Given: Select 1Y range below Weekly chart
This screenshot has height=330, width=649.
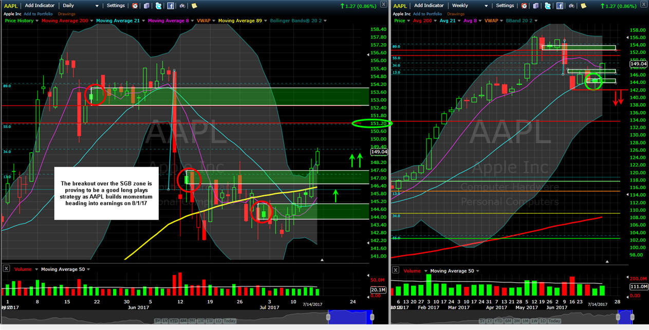Looking at the screenshot, I should click(490, 321).
